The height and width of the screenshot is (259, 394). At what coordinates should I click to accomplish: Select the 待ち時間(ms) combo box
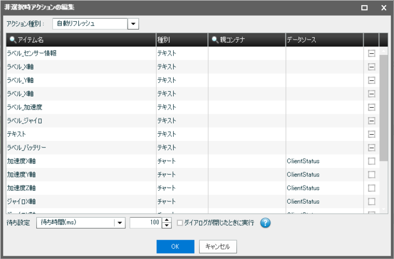click(75, 223)
